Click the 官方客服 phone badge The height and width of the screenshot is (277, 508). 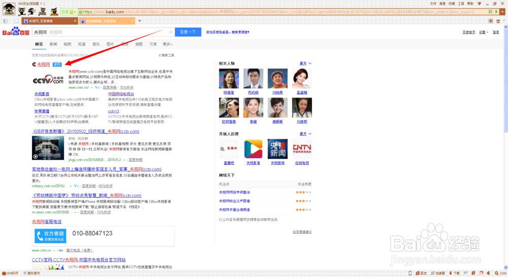pos(50,236)
